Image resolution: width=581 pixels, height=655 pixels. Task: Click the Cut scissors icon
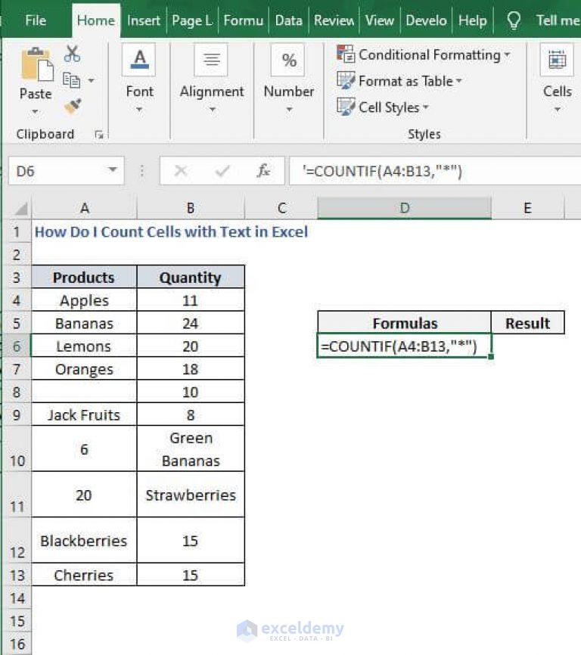pyautogui.click(x=73, y=54)
